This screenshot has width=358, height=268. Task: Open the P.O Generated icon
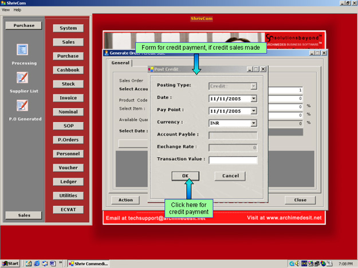(23, 105)
